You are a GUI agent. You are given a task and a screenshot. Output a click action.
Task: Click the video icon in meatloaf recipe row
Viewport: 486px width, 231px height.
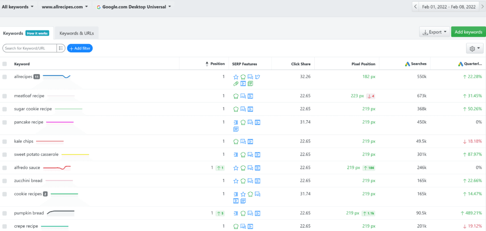coord(250,96)
